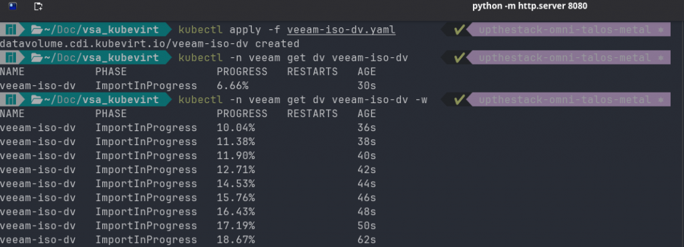Click the veeam-iso-dv name in the 10.04% row
The height and width of the screenshot is (247, 684).
tap(37, 128)
